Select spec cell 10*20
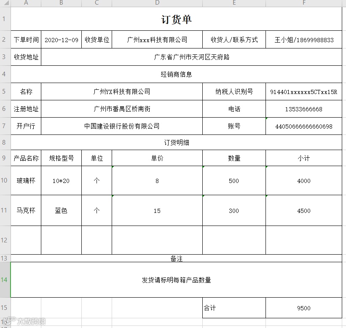The height and width of the screenshot is (328, 346). [62, 180]
